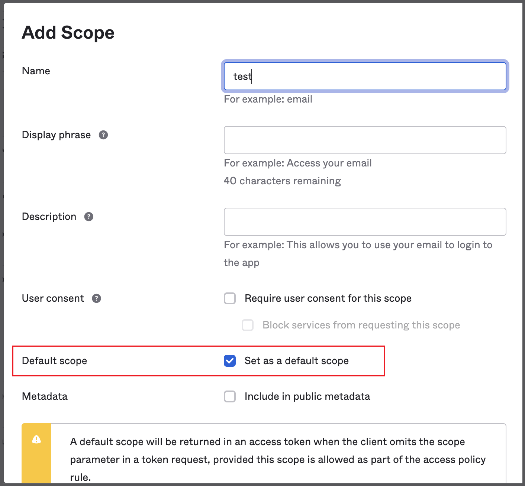Open the Description help tooltip
Screen dimensions: 525x486
point(88,216)
